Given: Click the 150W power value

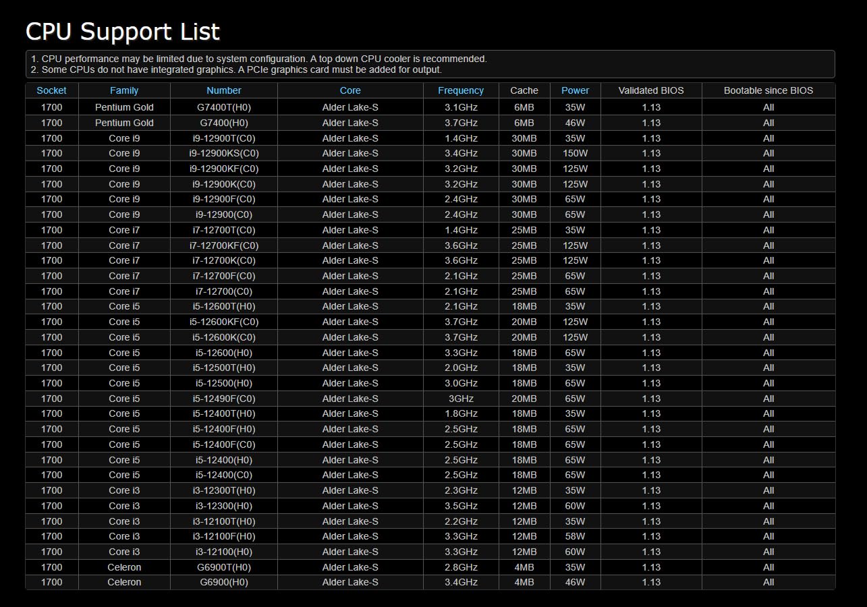Looking at the screenshot, I should pyautogui.click(x=575, y=153).
